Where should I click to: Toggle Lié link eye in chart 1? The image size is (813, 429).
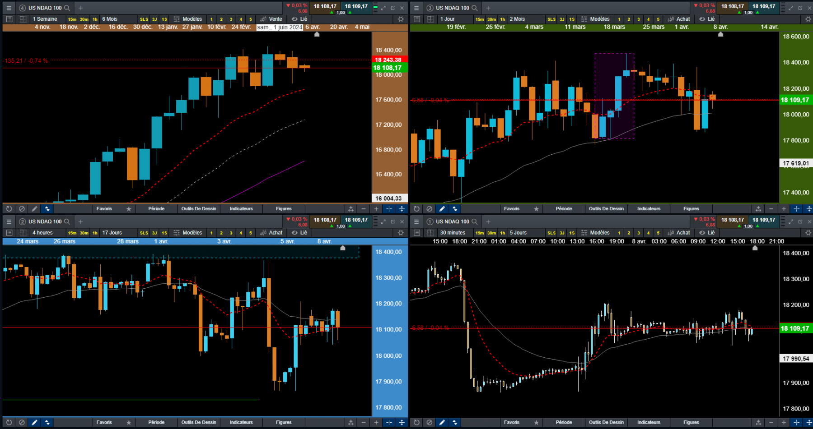707,233
